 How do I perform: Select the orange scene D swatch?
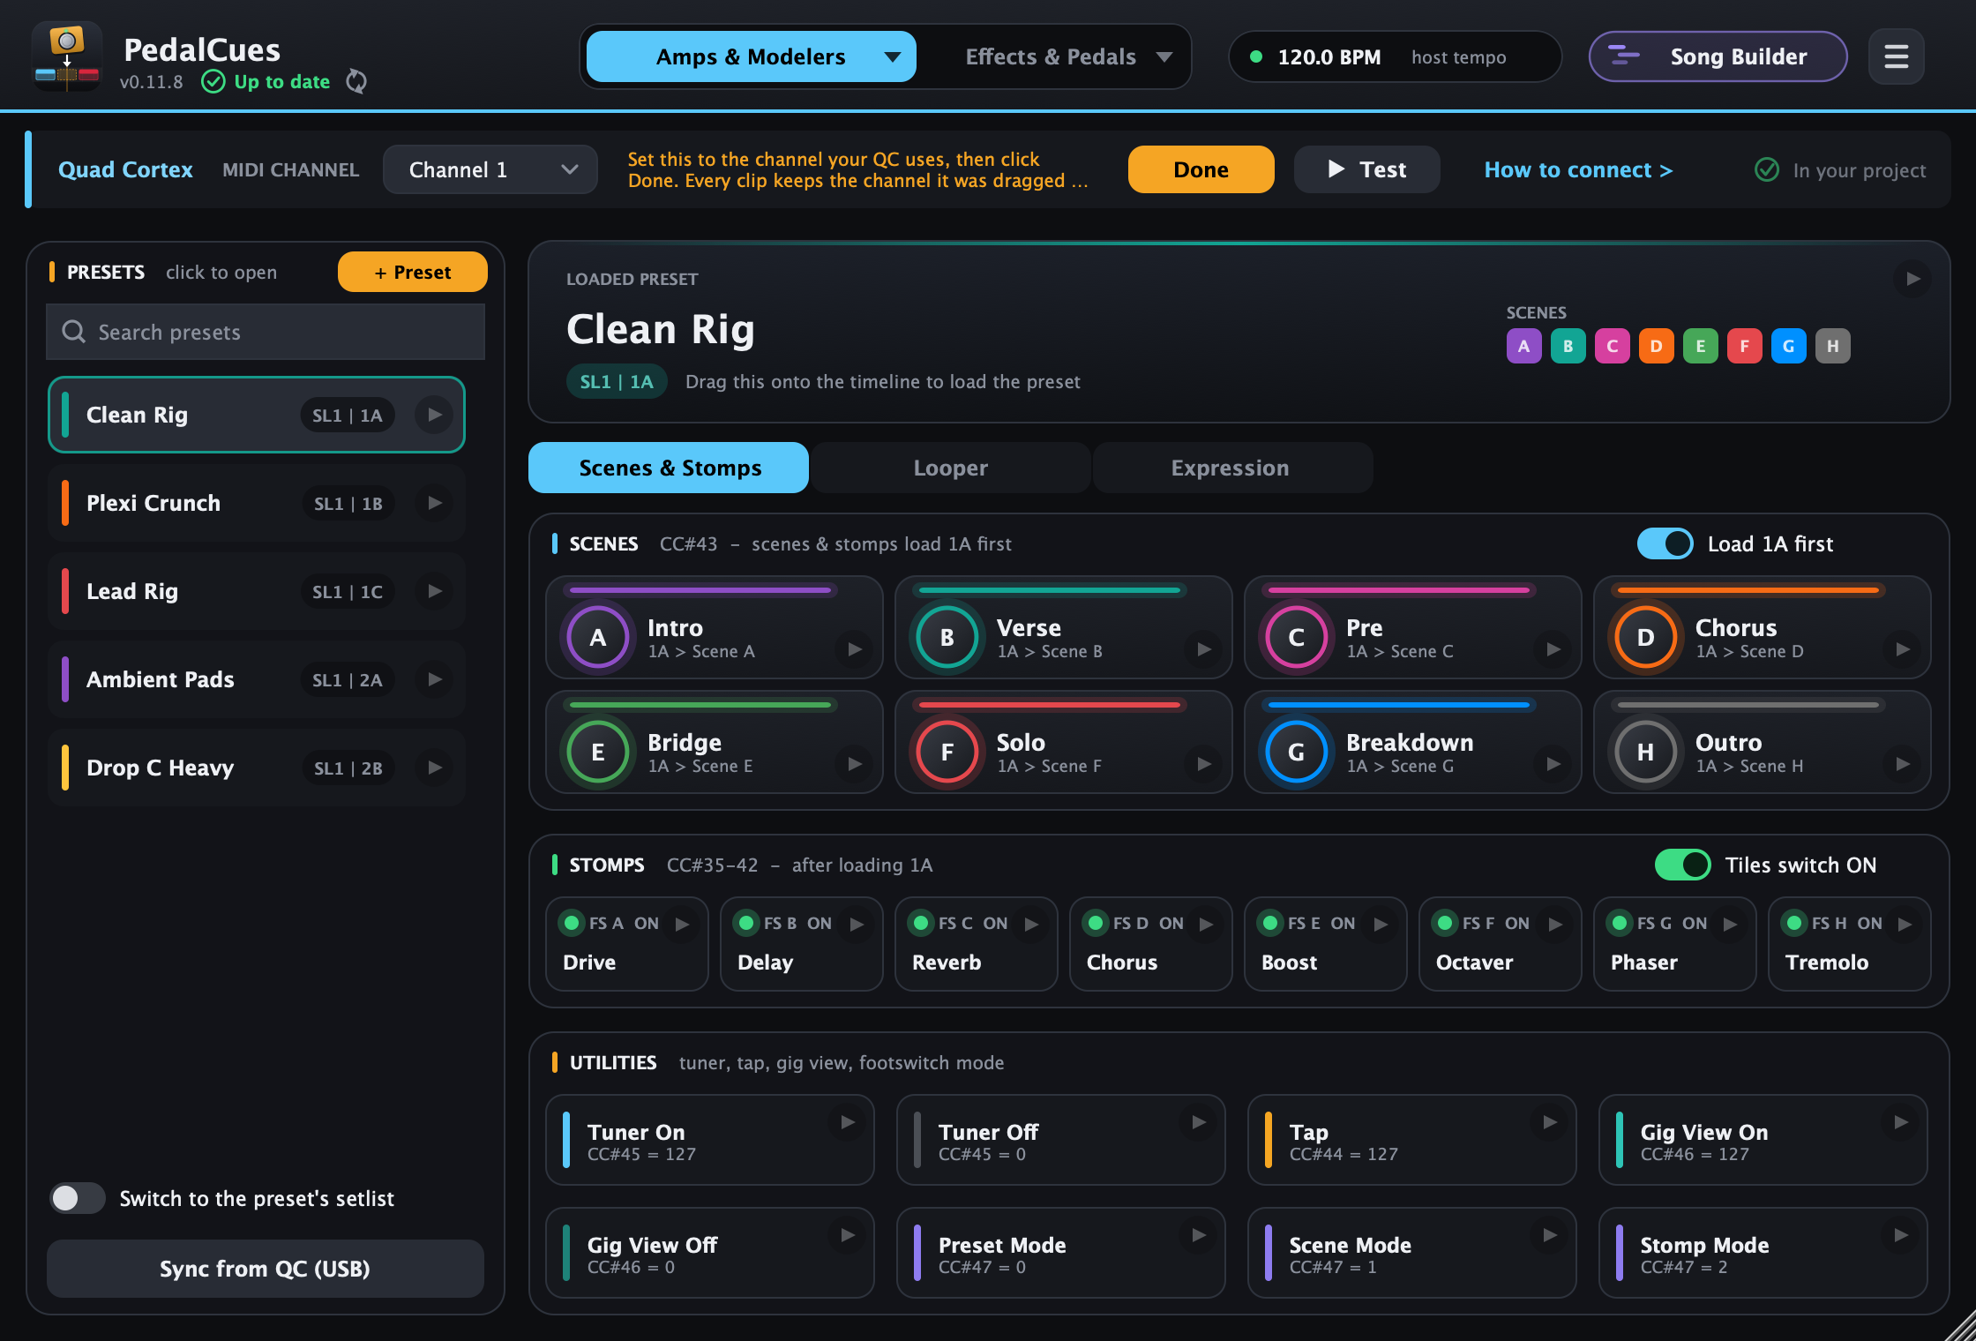(1656, 346)
